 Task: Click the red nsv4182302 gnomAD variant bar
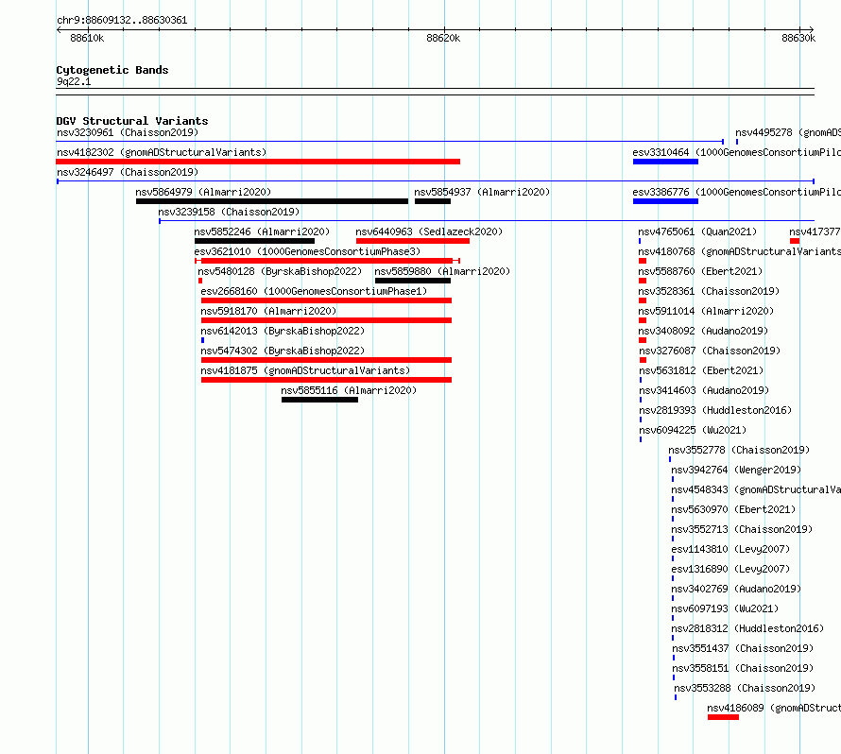[x=258, y=162]
